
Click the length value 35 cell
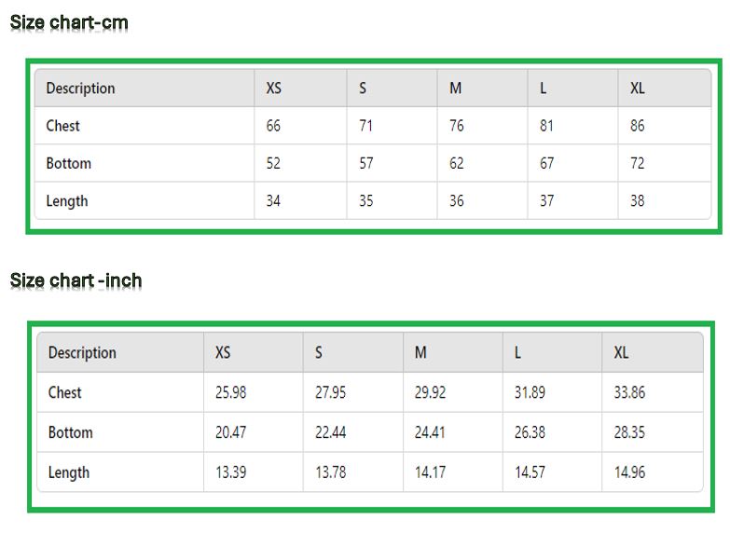pos(365,200)
